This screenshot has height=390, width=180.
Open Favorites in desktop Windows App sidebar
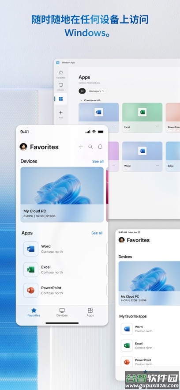60,74
